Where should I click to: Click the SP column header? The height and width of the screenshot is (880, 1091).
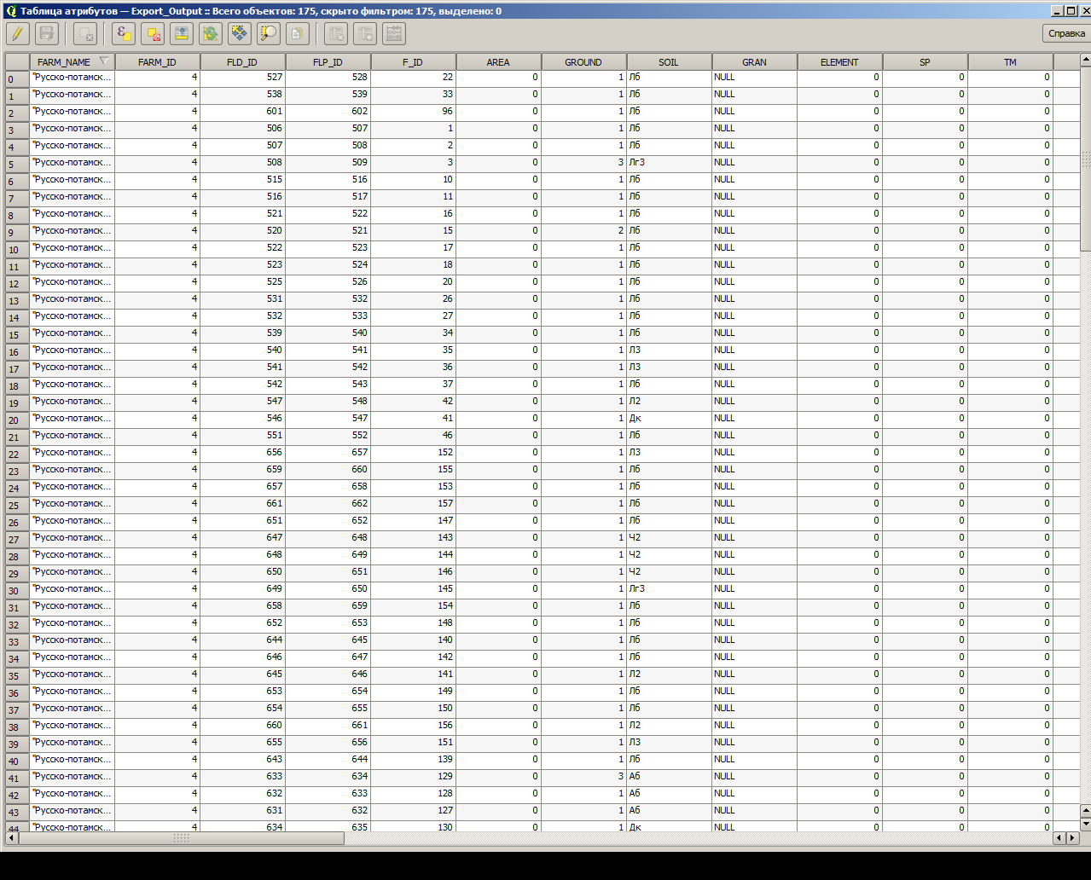(926, 62)
